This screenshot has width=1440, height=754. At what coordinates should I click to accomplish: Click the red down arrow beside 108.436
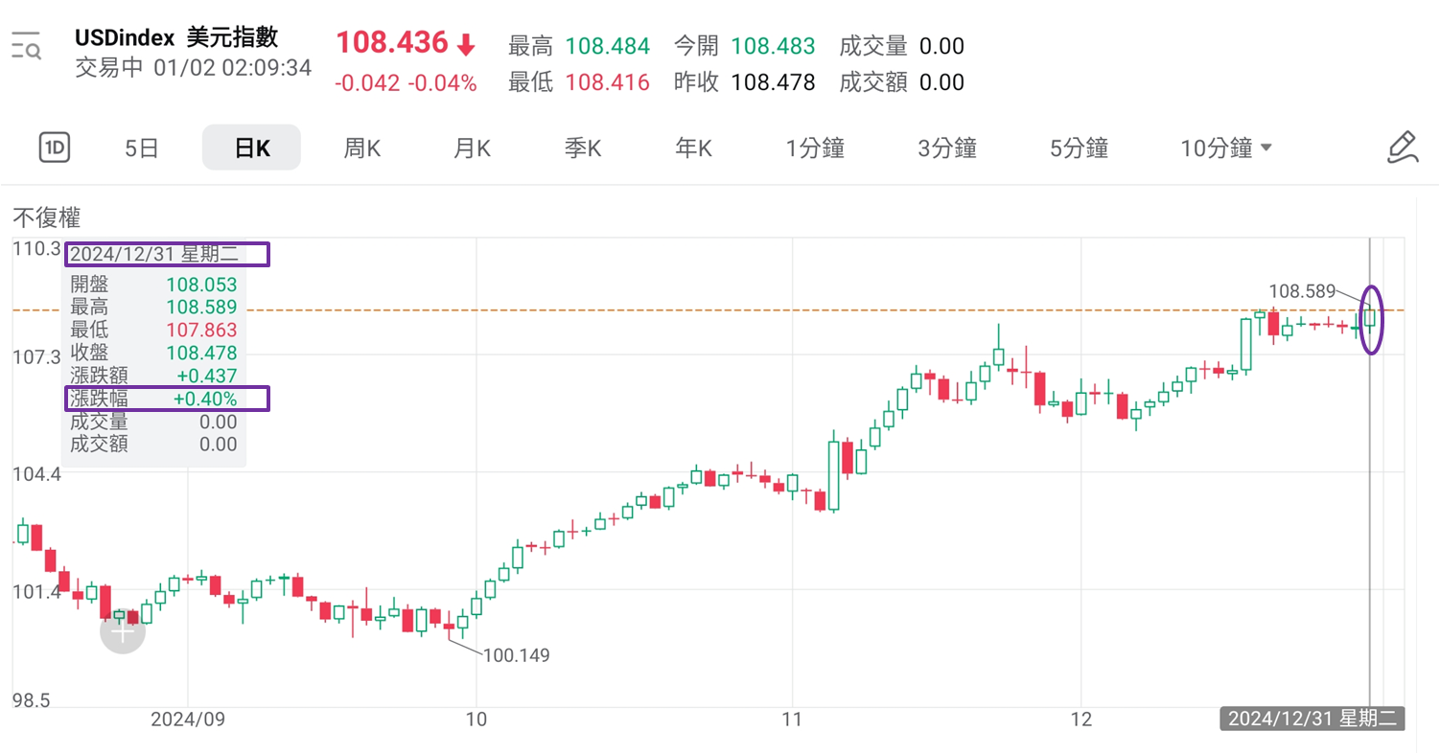coord(466,44)
